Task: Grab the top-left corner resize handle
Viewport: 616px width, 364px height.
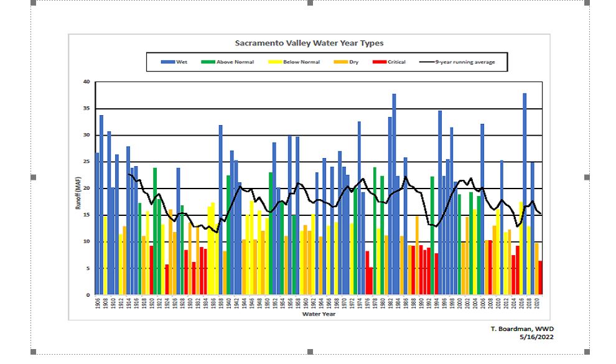Action: (33, 3)
